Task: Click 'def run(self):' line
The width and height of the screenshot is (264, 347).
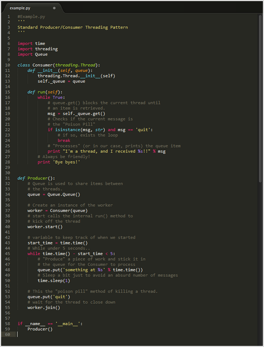Action: 45,92
